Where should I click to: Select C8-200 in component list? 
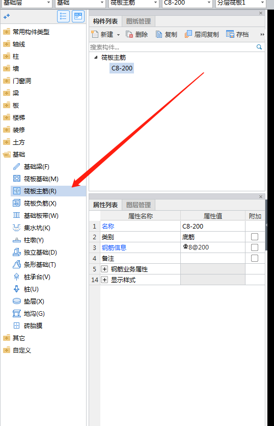pyautogui.click(x=122, y=68)
